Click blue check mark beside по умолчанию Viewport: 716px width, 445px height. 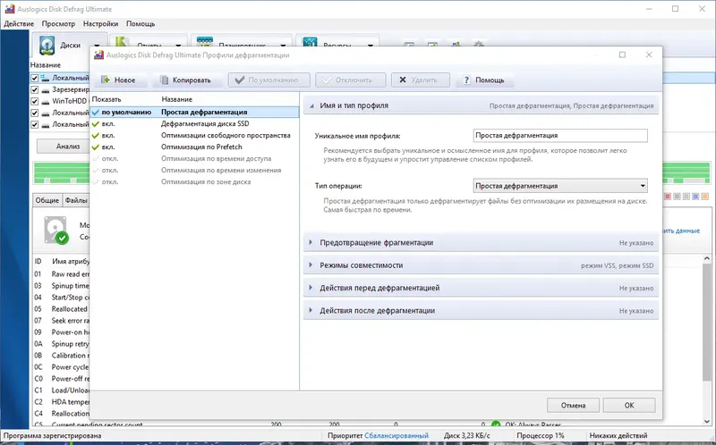click(96, 113)
